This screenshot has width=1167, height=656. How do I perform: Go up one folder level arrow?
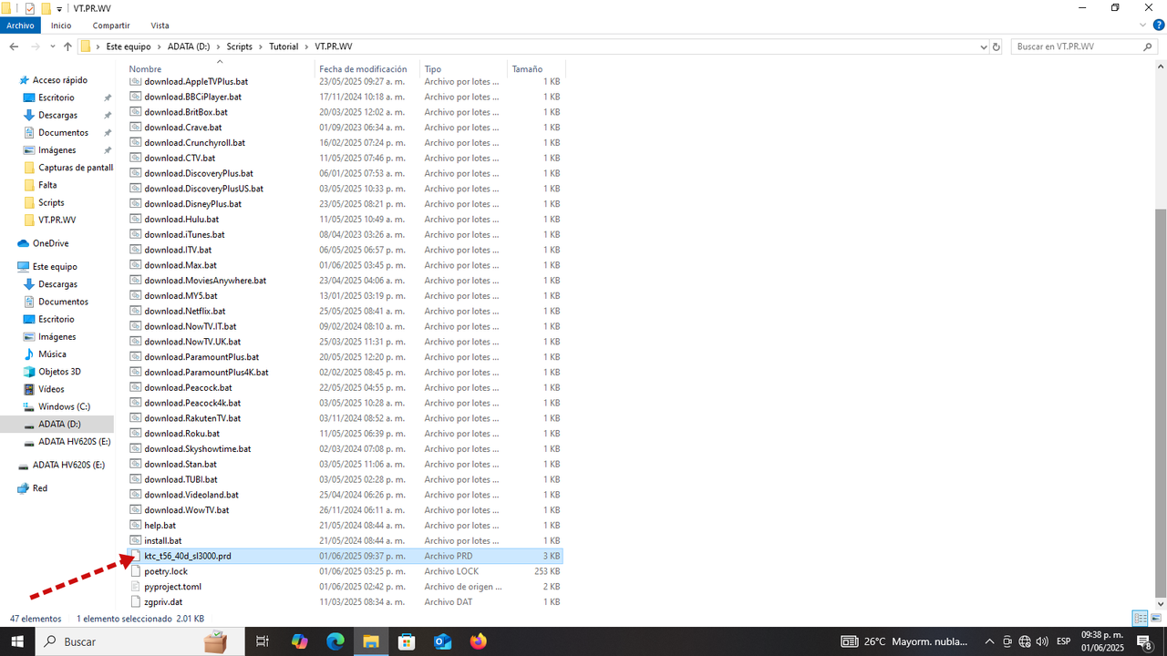click(x=67, y=46)
